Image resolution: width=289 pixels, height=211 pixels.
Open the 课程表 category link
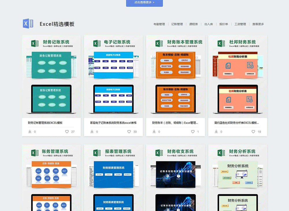(x=194, y=24)
